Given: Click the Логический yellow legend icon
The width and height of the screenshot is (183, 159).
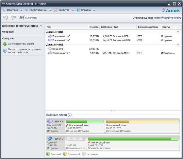Looking at the screenshot, I should [65, 154].
